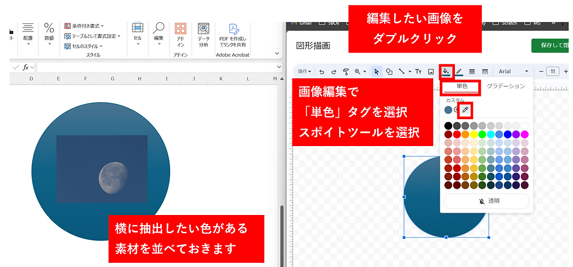
Task: Click the border dash style icon
Action: coord(485,72)
